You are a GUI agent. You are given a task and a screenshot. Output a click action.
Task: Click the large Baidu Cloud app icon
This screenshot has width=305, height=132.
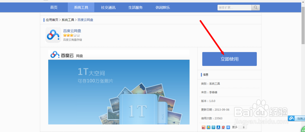tap(53, 35)
